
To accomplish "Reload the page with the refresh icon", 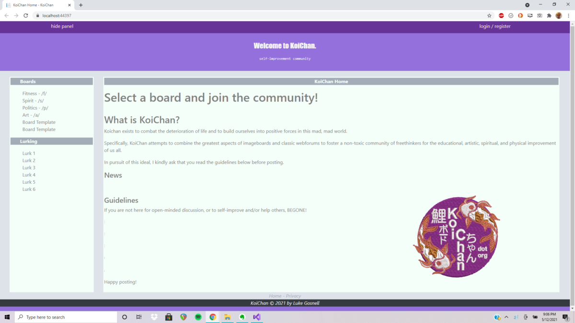I will (x=26, y=15).
